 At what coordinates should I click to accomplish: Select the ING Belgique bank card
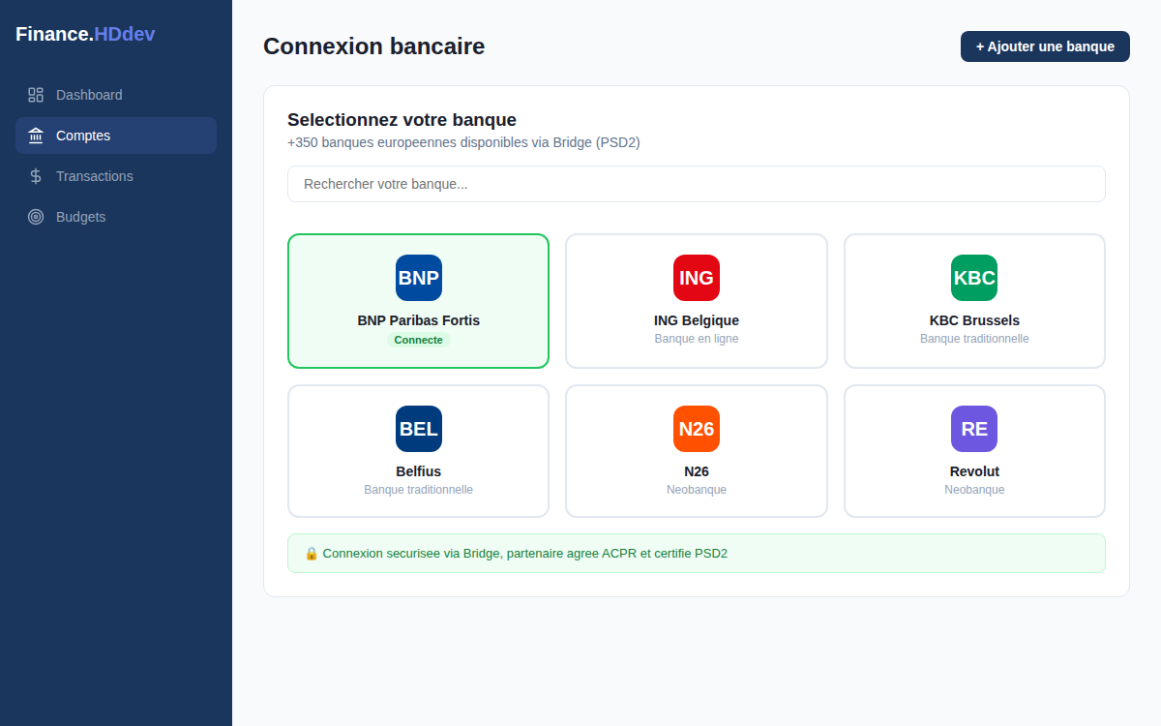pos(696,301)
